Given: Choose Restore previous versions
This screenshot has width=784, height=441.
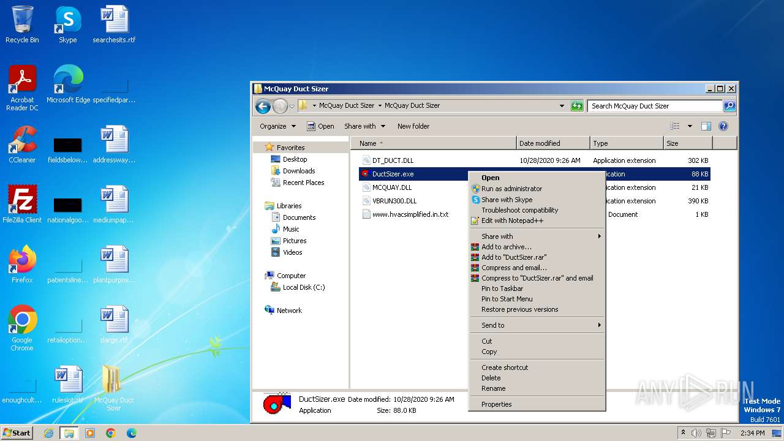Looking at the screenshot, I should click(x=537, y=309).
